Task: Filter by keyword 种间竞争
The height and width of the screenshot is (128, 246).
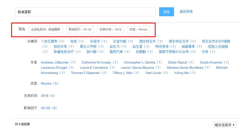Action: (x=166, y=46)
